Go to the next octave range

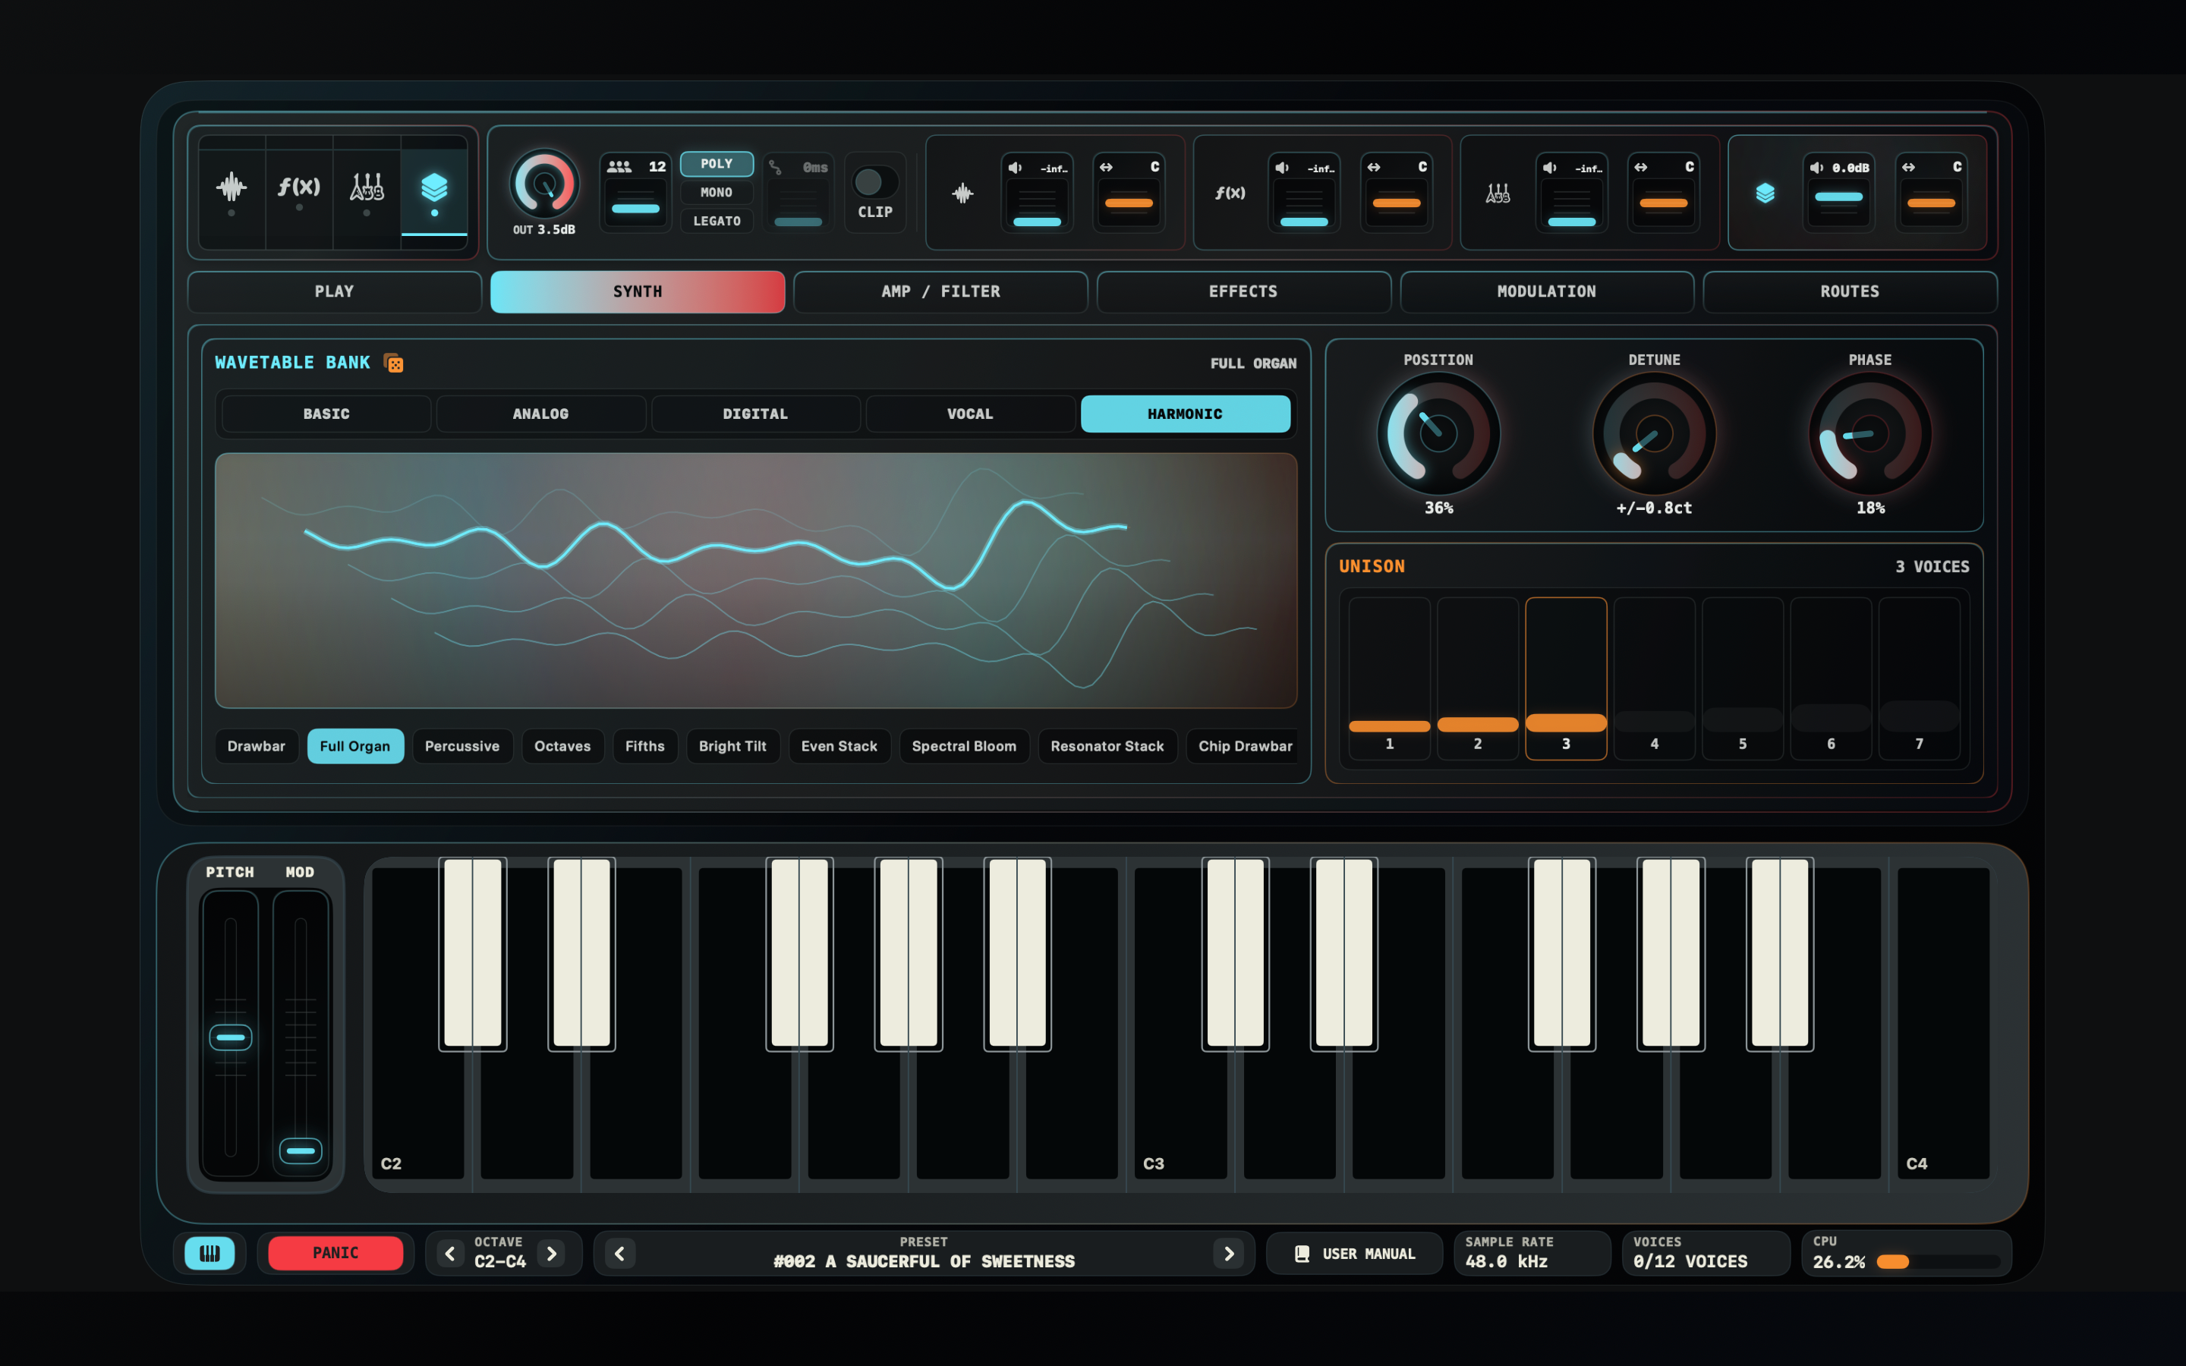552,1254
